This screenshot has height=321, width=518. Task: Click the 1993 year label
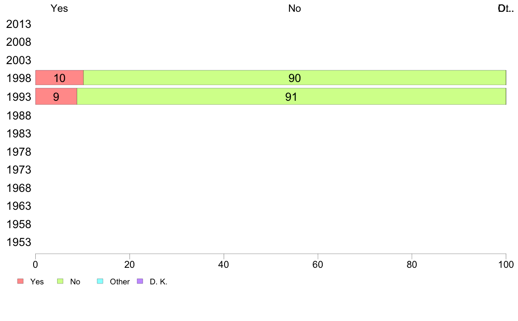coord(19,97)
